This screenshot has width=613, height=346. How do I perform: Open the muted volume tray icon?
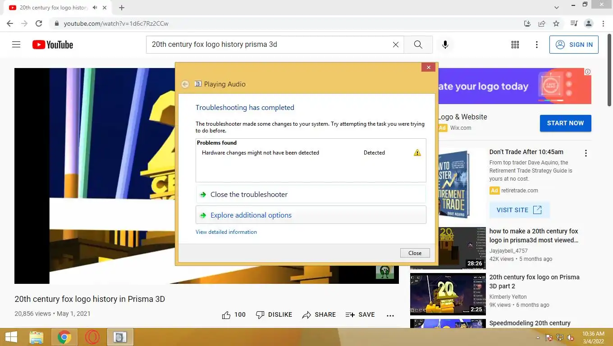click(571, 337)
